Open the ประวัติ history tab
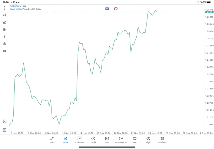 pyautogui.click(x=93, y=140)
